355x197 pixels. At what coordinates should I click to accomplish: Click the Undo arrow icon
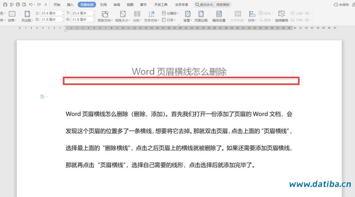click(x=31, y=5)
